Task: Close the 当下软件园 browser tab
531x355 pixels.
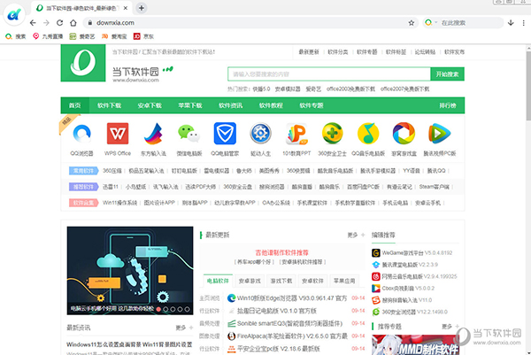Action: pyautogui.click(x=126, y=8)
